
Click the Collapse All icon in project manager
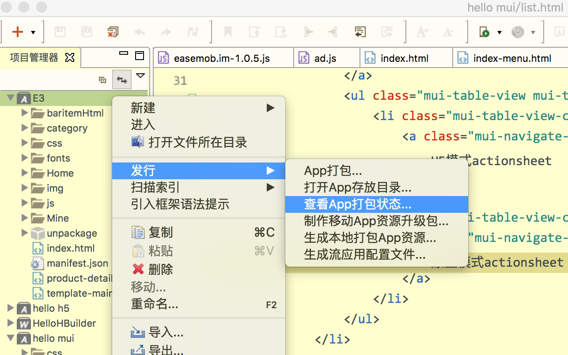pos(102,80)
